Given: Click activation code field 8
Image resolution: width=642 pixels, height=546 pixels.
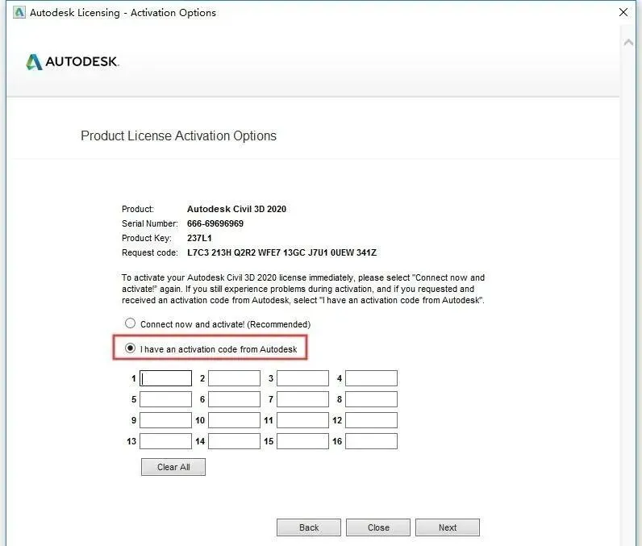Looking at the screenshot, I should (x=371, y=399).
